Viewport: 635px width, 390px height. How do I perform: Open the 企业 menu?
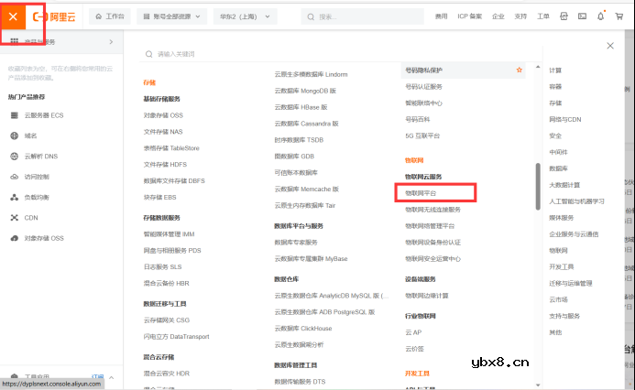coord(498,16)
